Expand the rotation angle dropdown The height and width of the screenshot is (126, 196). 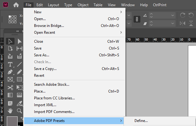pyautogui.click(x=173, y=15)
